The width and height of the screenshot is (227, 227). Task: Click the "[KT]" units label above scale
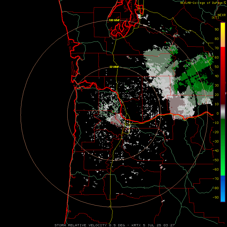[x=215, y=17]
